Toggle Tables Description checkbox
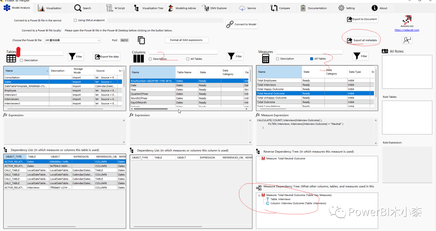 [21, 61]
